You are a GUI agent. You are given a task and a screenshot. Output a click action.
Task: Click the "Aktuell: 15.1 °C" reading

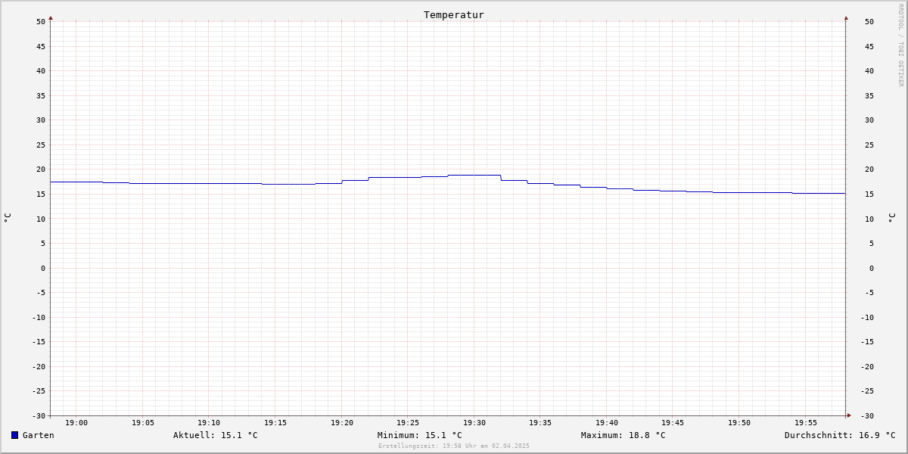[216, 435]
